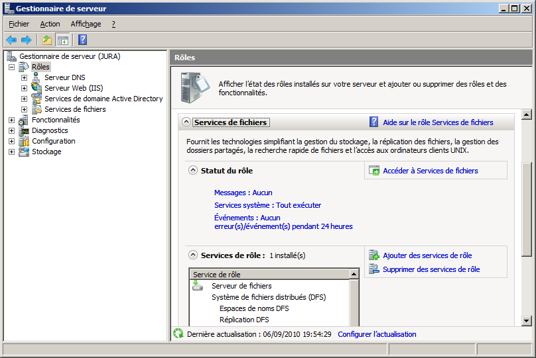Expand the Fonctionnalités tree node
This screenshot has height=358, width=536.
click(x=12, y=120)
